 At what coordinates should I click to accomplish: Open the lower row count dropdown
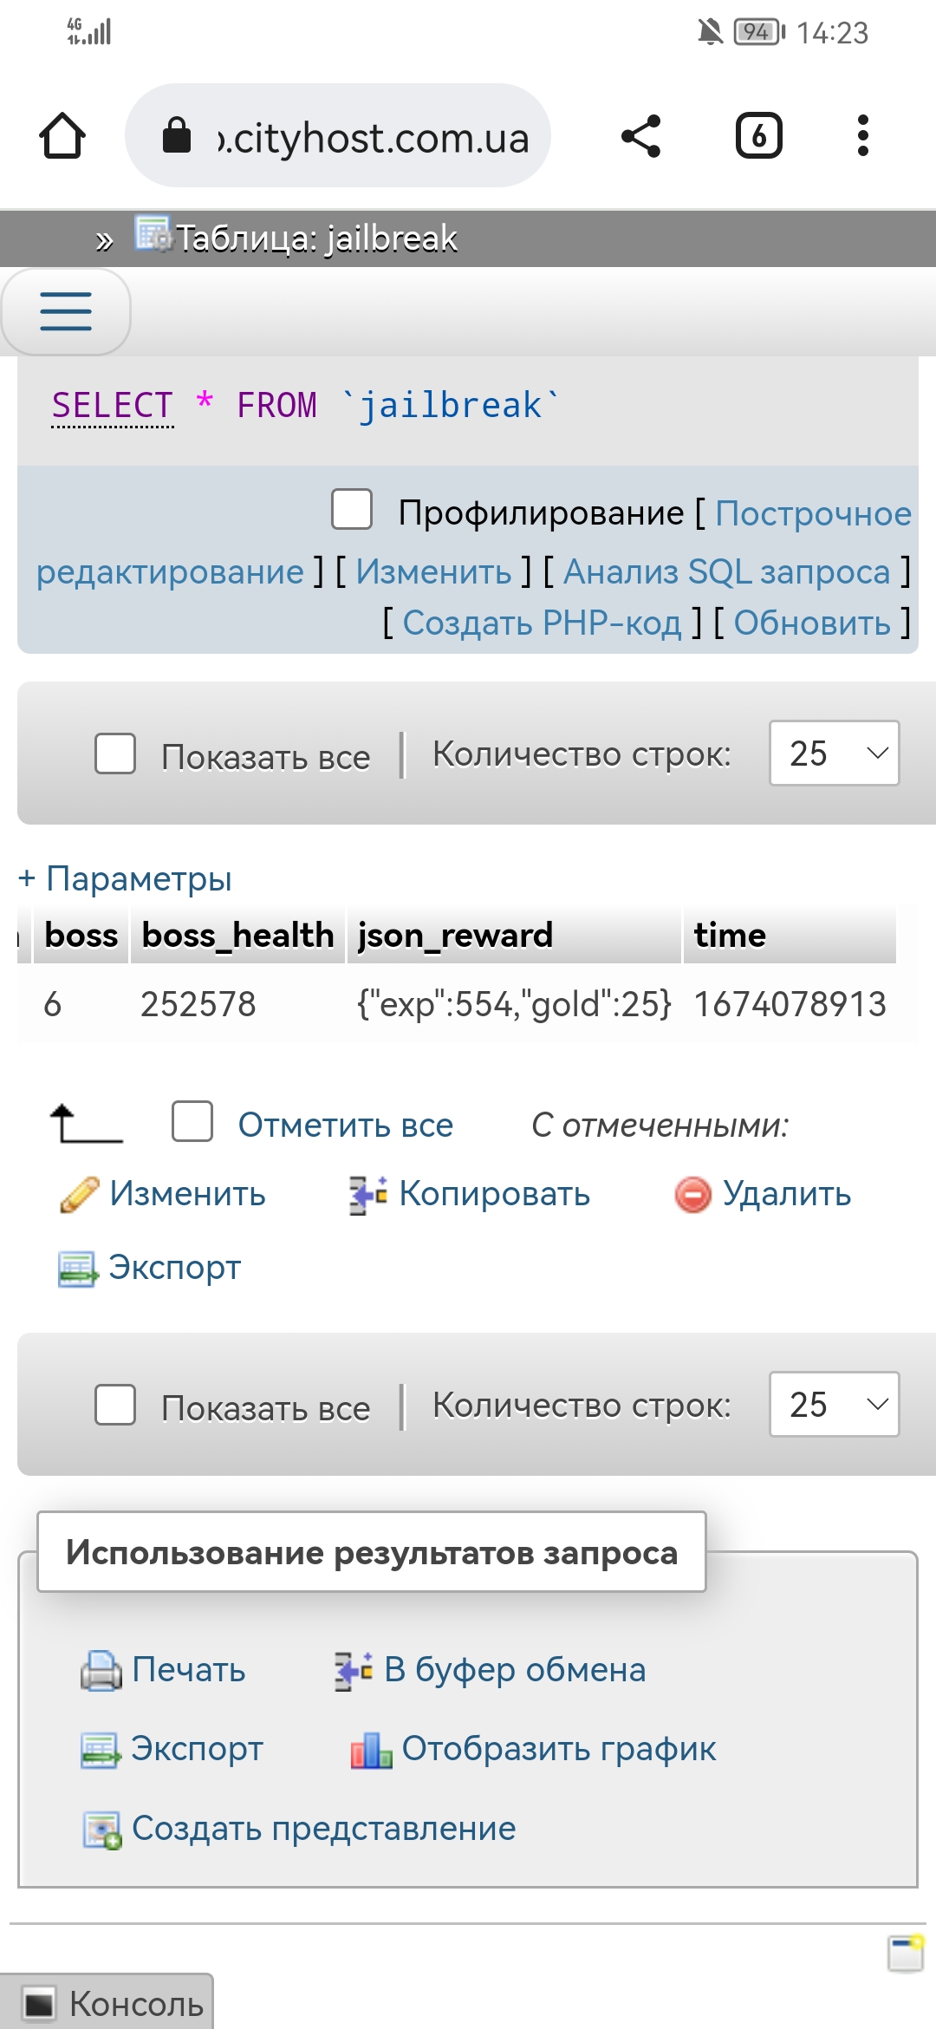pos(834,1405)
